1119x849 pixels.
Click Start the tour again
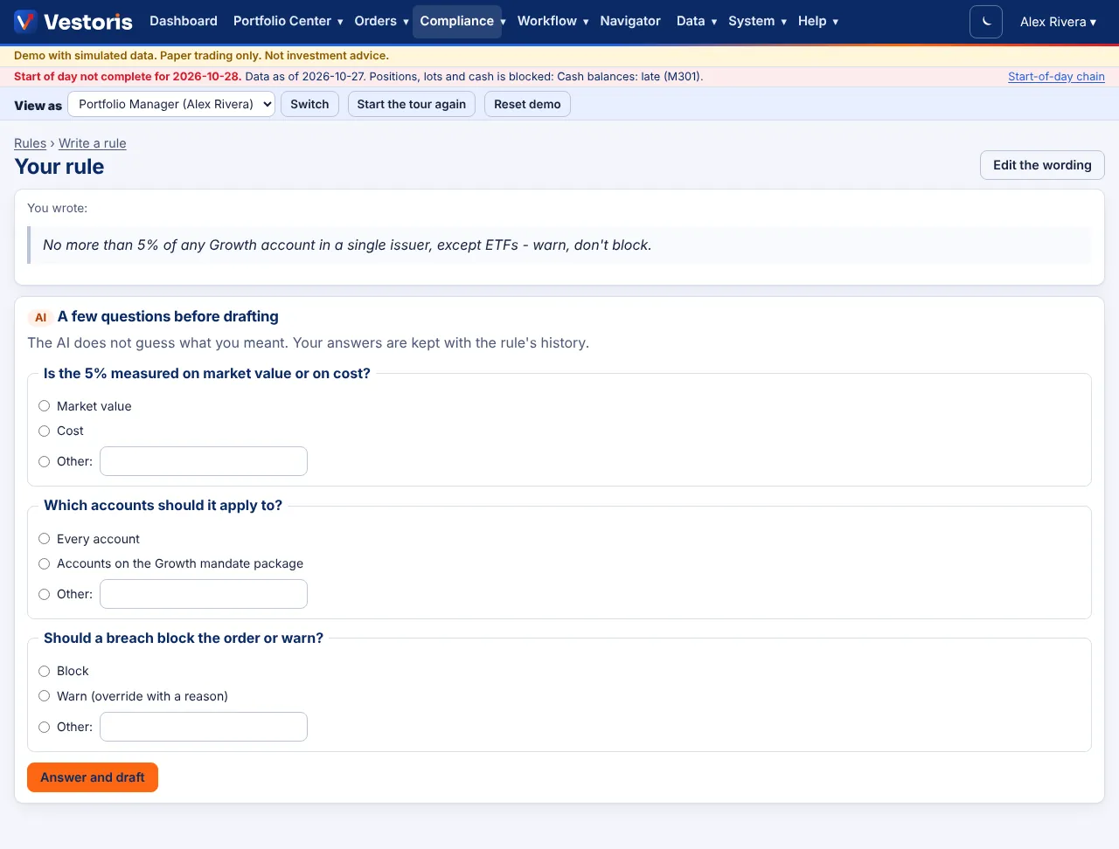[412, 104]
